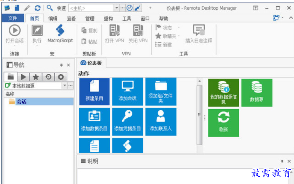Close the 说明 description panel
The width and height of the screenshot is (294, 184).
(289, 161)
